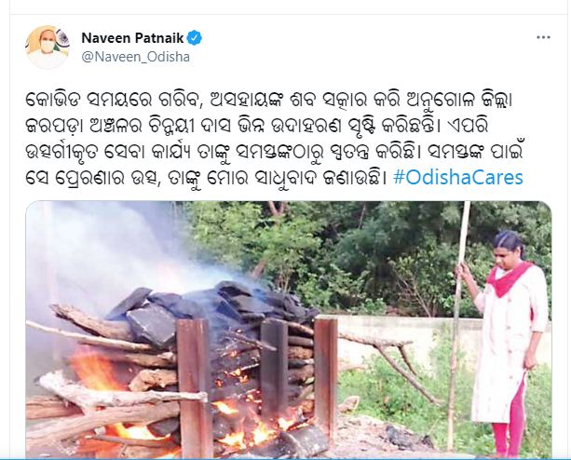
Task: Click the Odia tweet text body
Action: 274,139
